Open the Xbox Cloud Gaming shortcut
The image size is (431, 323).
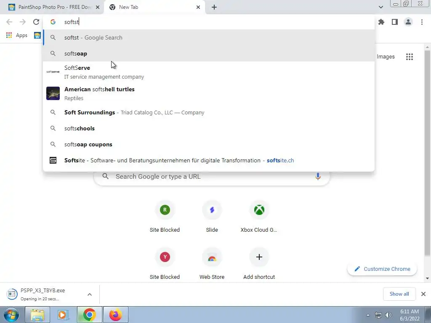[x=259, y=217]
